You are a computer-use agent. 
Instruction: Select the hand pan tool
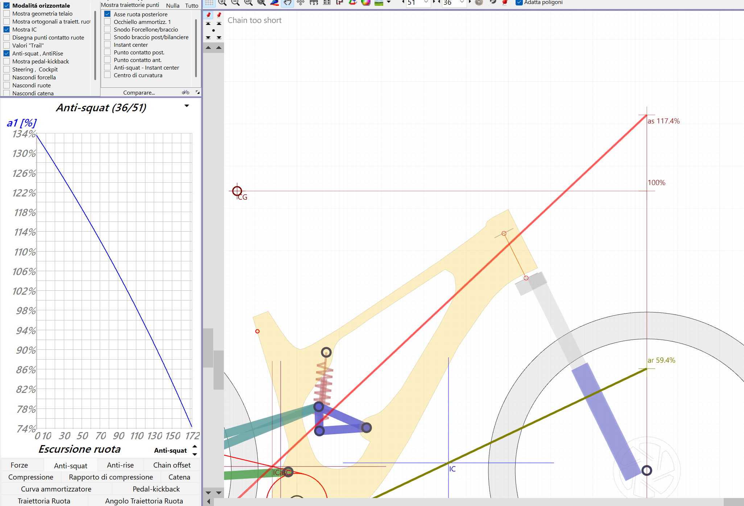pyautogui.click(x=287, y=3)
